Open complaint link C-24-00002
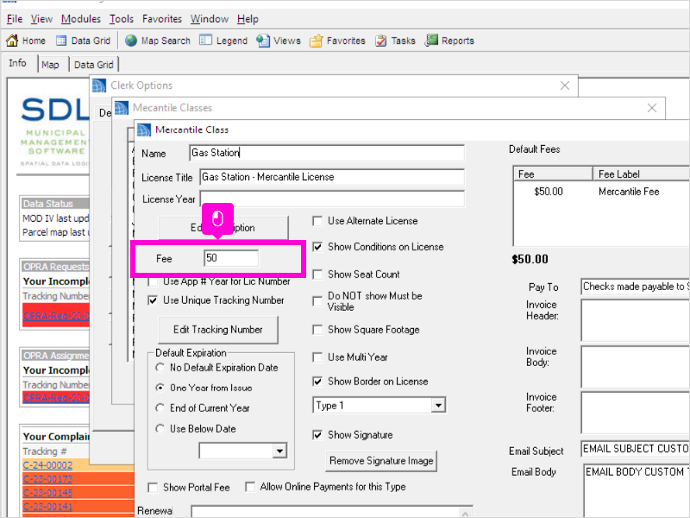The width and height of the screenshot is (690, 518). [x=47, y=465]
